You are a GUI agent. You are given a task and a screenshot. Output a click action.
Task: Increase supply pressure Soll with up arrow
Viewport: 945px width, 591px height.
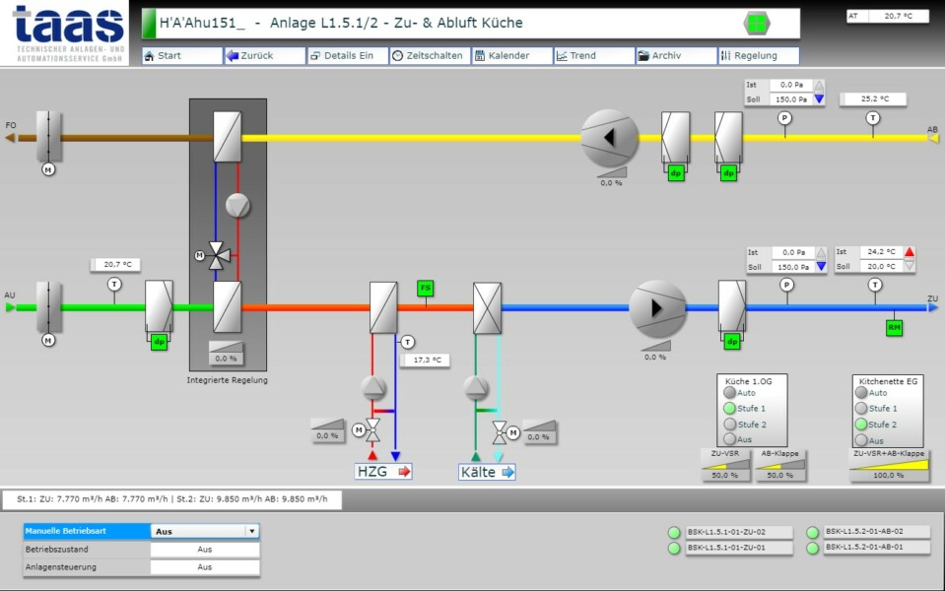pyautogui.click(x=821, y=252)
